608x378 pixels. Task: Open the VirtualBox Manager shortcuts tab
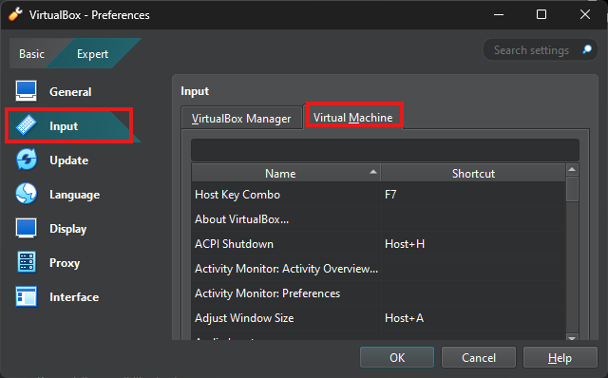[x=241, y=119]
